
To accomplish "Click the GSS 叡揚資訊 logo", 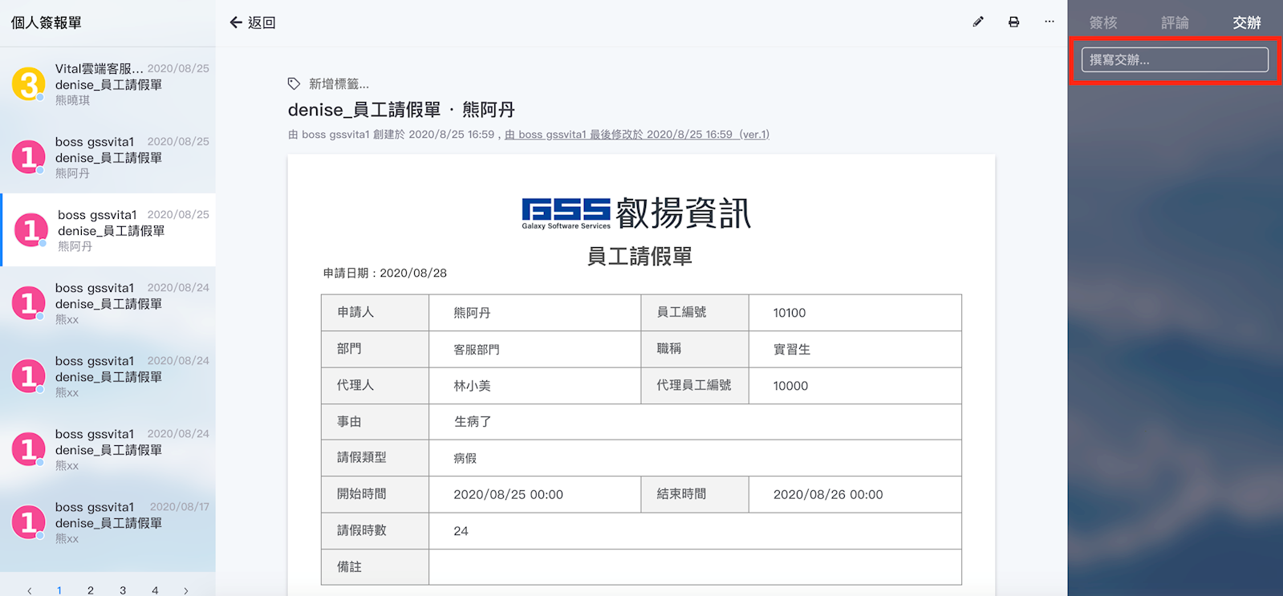I will pyautogui.click(x=636, y=213).
